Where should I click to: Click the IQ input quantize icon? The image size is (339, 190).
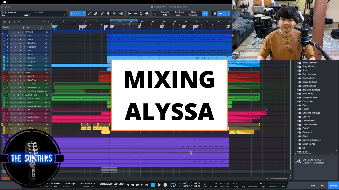tap(155, 13)
